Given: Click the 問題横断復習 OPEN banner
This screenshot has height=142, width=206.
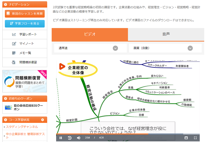Looking at the screenshot, I should click(x=24, y=81).
